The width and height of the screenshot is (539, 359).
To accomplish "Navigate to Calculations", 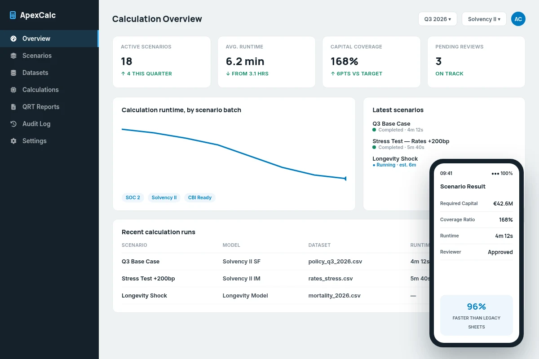I will [49, 90].
